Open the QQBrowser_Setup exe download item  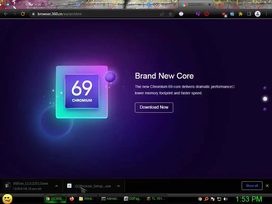pos(90,186)
